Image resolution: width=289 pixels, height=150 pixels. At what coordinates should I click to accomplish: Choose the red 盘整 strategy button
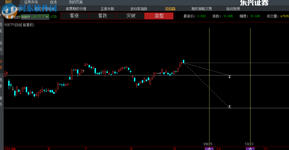[159, 16]
